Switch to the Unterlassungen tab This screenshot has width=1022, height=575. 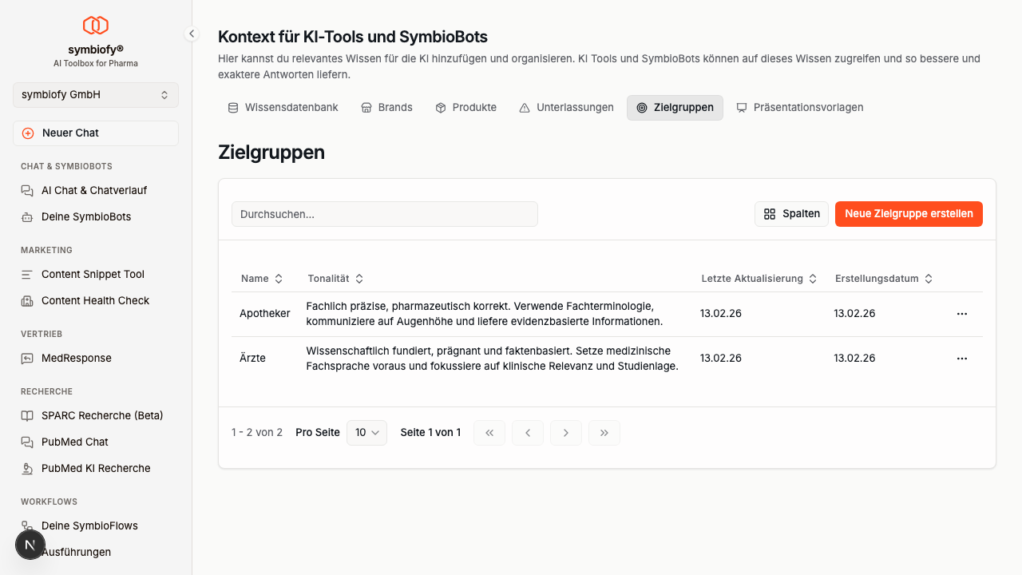point(566,108)
